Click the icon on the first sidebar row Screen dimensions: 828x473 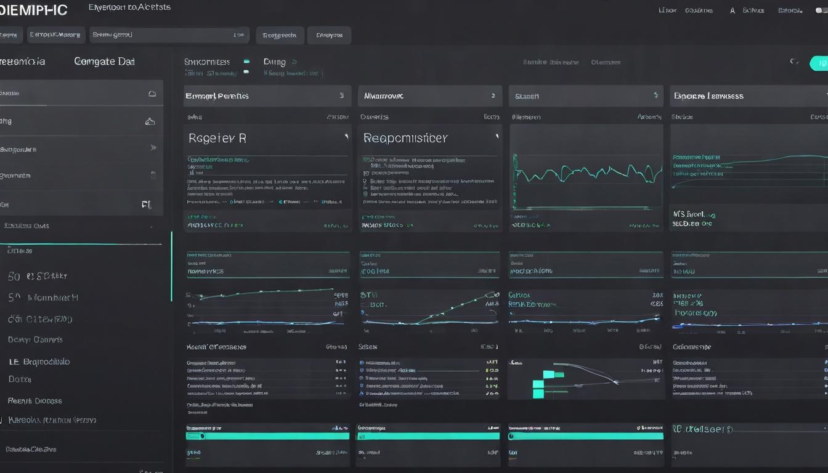tap(152, 94)
